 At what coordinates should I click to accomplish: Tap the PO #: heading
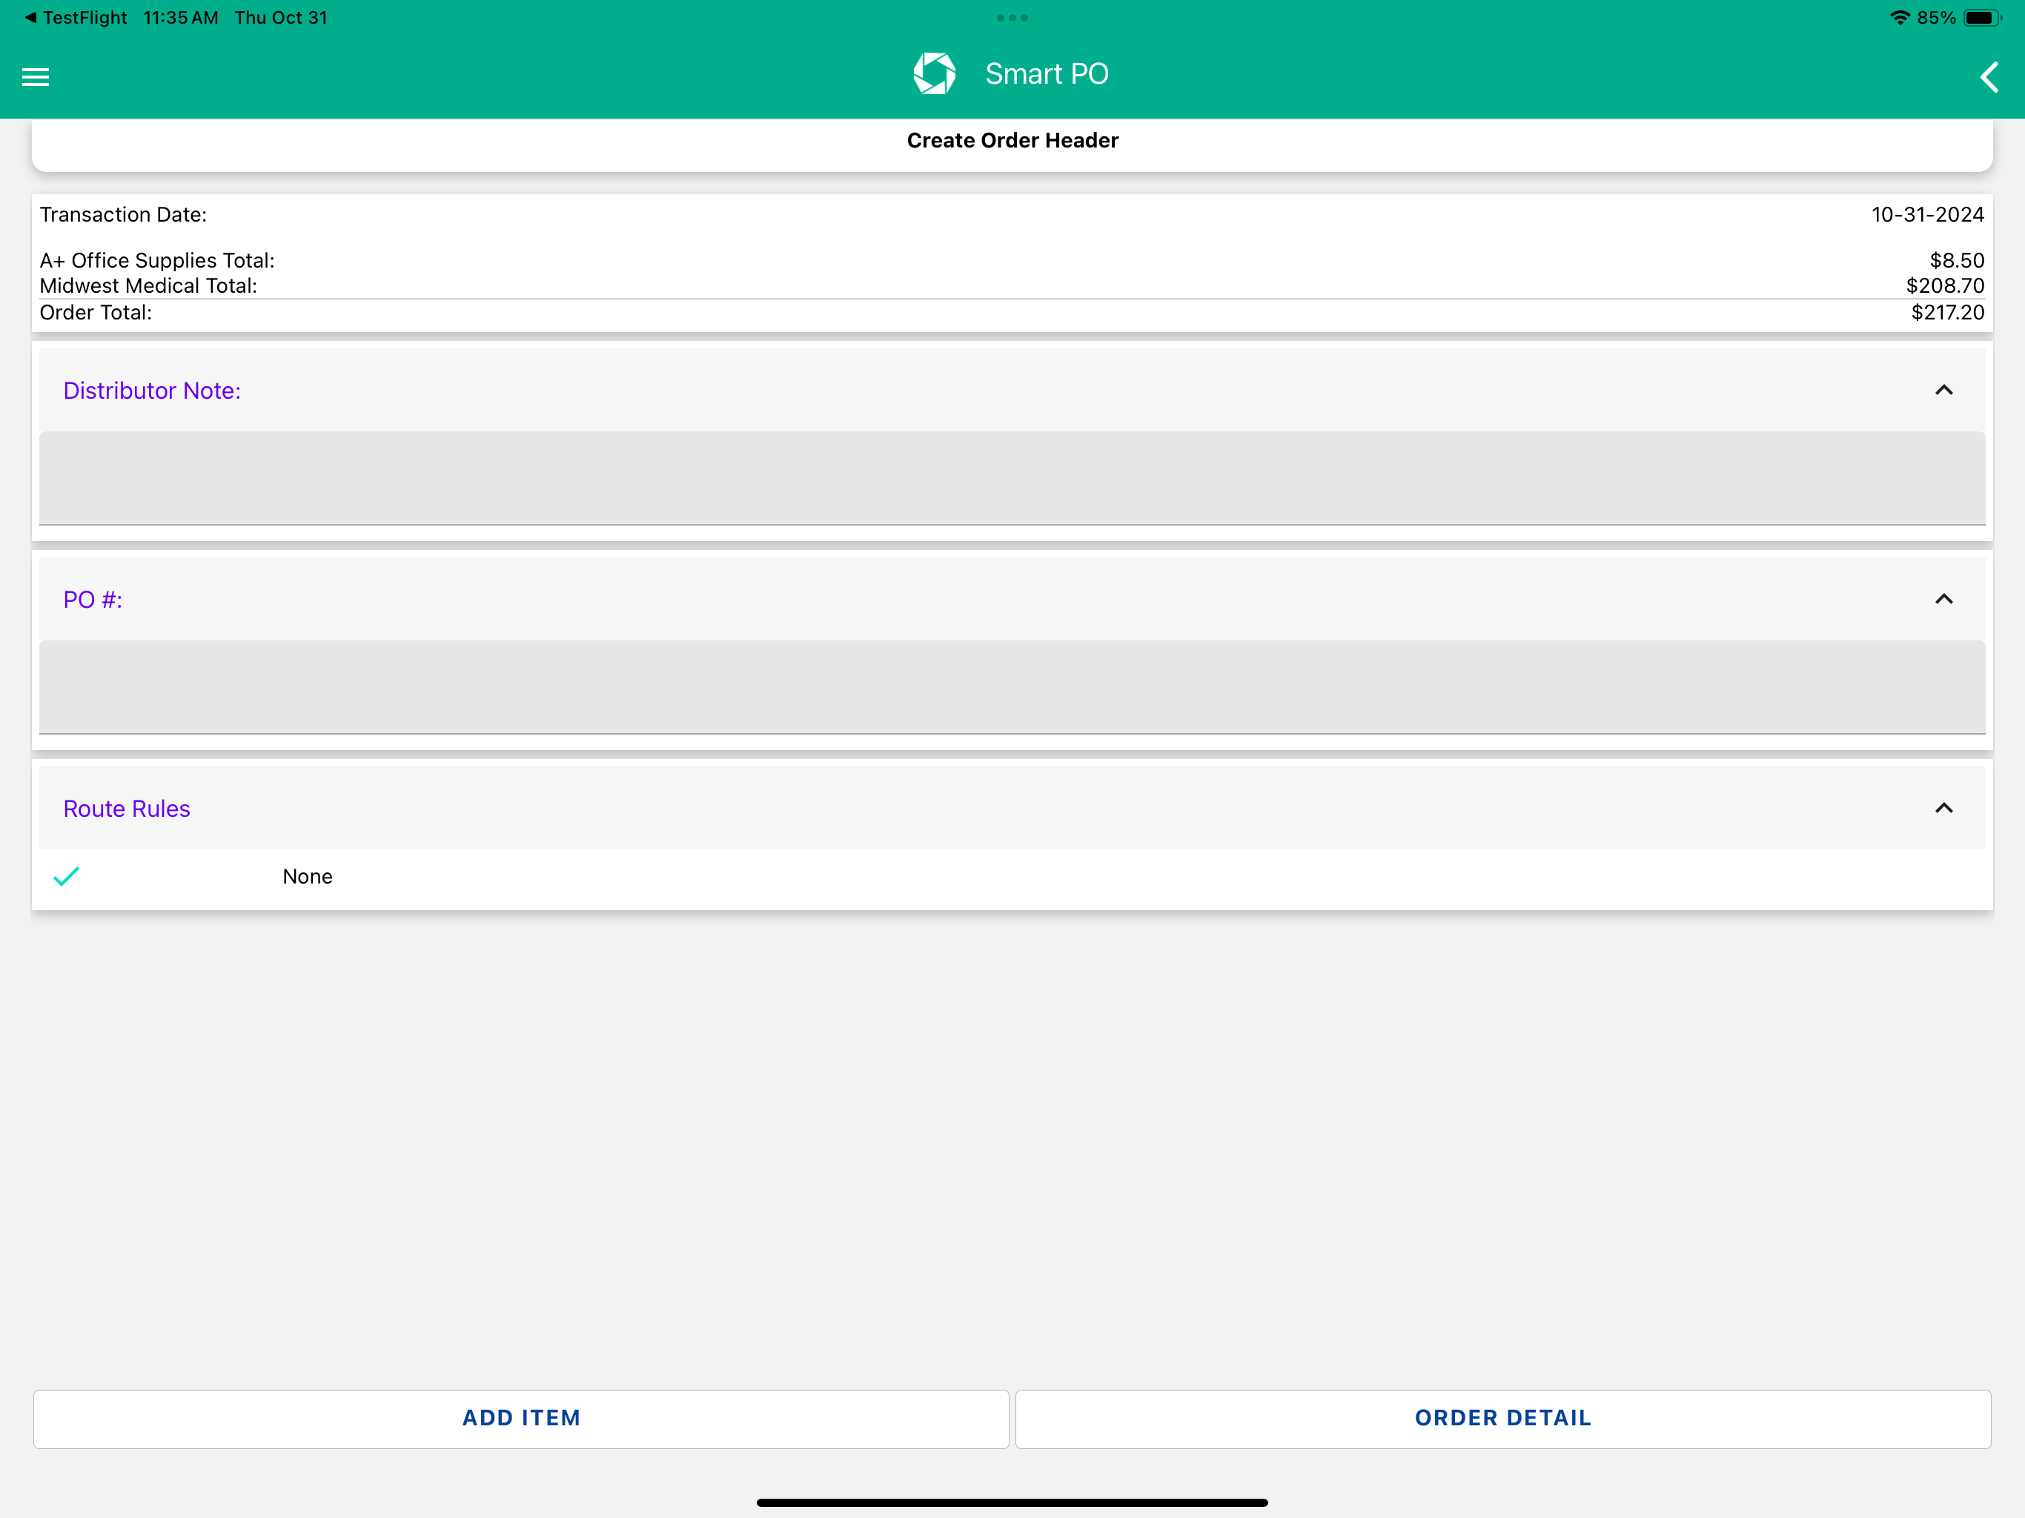(x=93, y=600)
